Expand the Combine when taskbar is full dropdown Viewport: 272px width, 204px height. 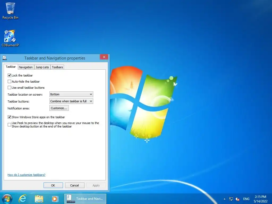click(x=71, y=101)
